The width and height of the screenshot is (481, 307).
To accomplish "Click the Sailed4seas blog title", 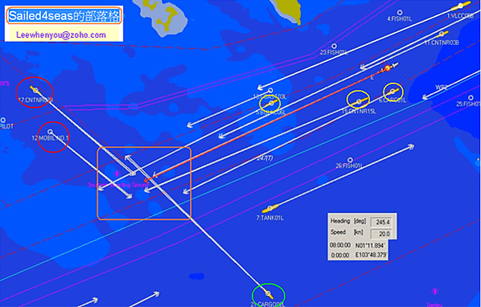I will tap(64, 15).
